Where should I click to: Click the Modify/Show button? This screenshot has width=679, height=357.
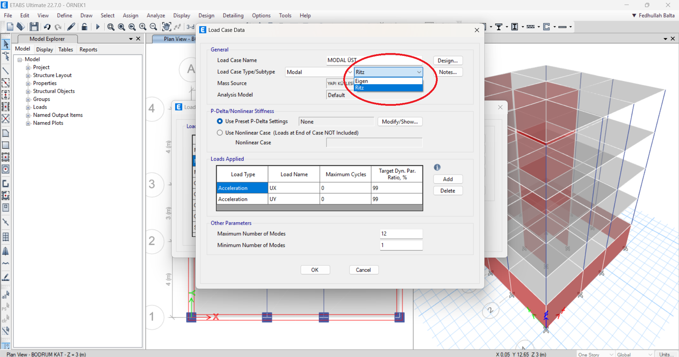pos(400,122)
